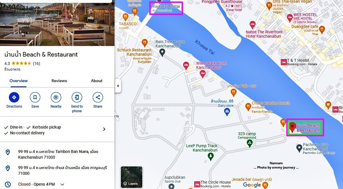The height and width of the screenshot is (189, 343).
Task: Click Chuen Ruedee Beach restaurant pin
Action: [x=248, y=107]
